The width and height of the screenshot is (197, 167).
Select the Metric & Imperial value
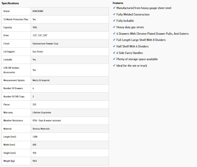(x=41, y=80)
